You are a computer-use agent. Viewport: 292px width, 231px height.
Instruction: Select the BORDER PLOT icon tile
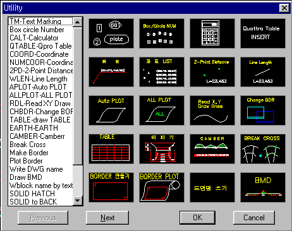click(162, 187)
